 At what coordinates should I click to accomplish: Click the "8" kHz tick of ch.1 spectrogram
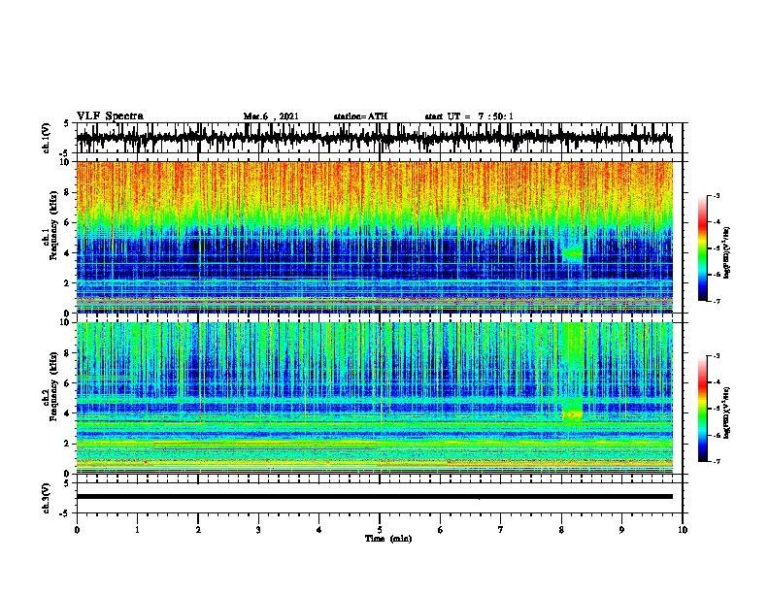coord(69,192)
